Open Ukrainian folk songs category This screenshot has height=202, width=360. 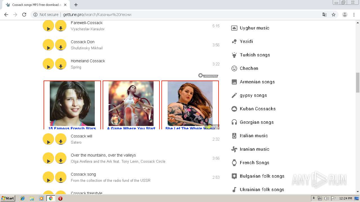pyautogui.click(x=262, y=190)
